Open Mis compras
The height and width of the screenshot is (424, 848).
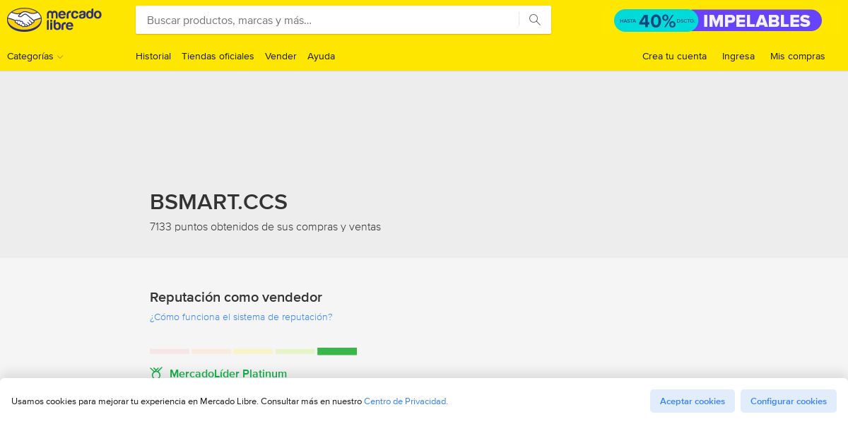pyautogui.click(x=798, y=57)
